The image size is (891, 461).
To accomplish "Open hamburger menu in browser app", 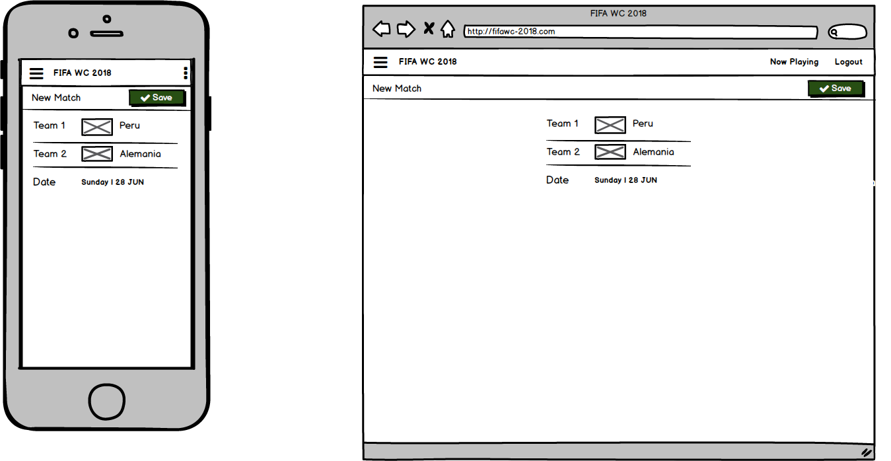I will [x=380, y=62].
